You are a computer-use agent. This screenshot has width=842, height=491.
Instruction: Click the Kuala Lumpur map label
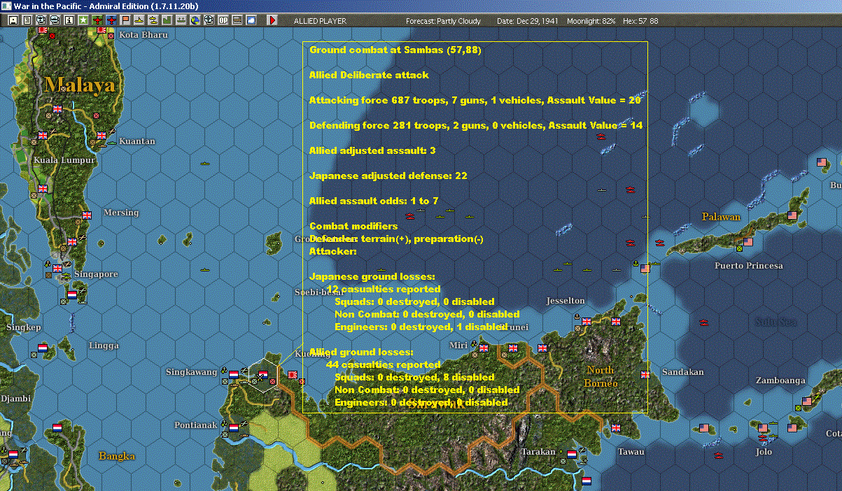[64, 160]
